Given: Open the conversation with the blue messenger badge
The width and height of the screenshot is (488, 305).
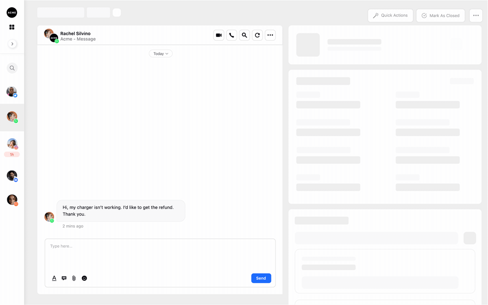Looking at the screenshot, I should [12, 176].
